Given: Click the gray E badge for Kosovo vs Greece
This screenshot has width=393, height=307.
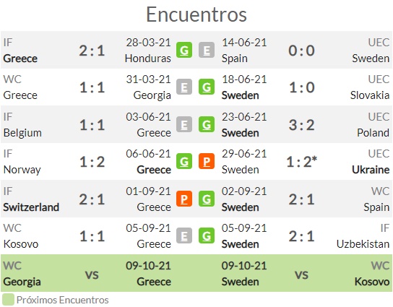Looking at the screenshot, I should tap(184, 235).
